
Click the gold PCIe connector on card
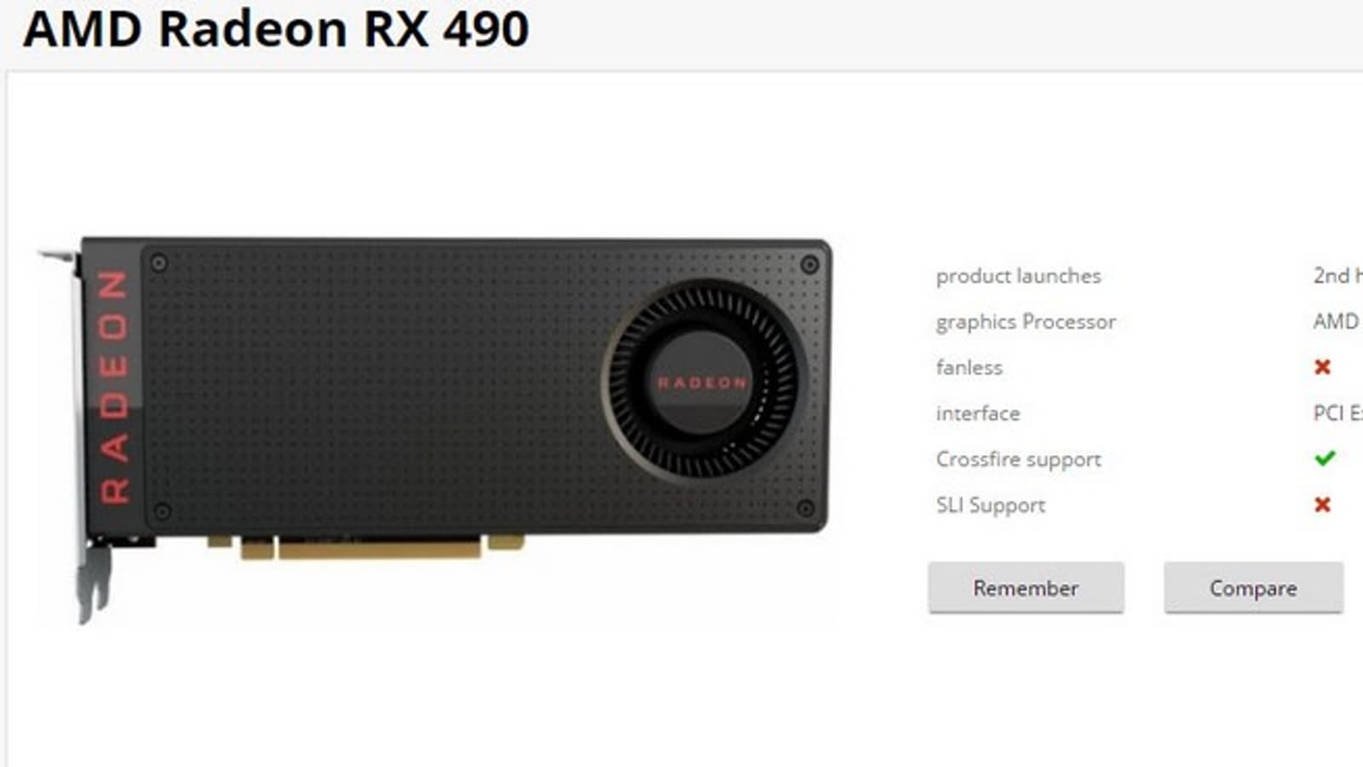click(366, 546)
